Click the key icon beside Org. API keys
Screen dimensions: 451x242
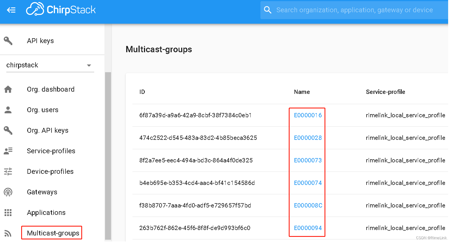coord(8,130)
